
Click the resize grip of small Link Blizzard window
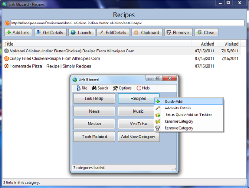coord(174,168)
